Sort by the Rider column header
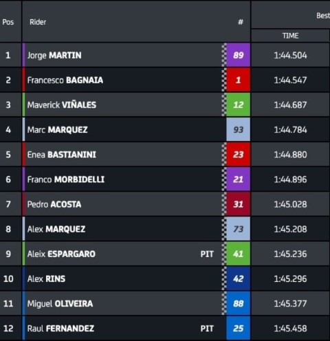330x341 pixels. [x=38, y=22]
